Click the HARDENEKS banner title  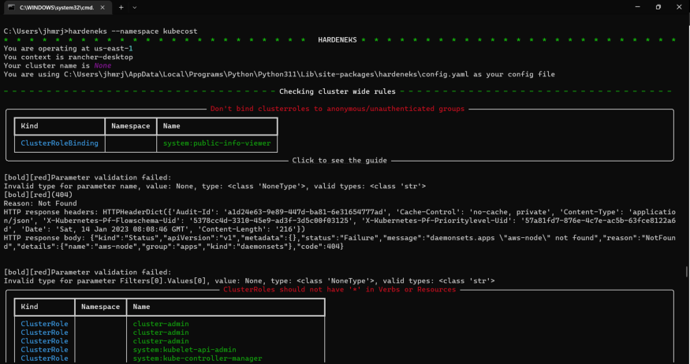coord(341,39)
